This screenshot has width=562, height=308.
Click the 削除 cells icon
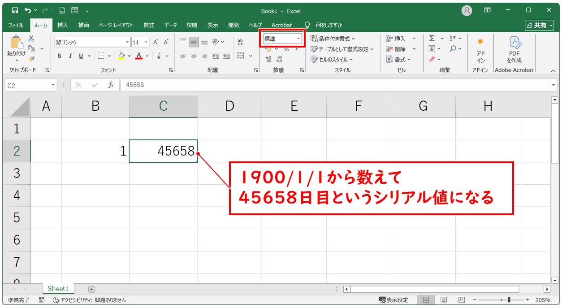click(389, 48)
